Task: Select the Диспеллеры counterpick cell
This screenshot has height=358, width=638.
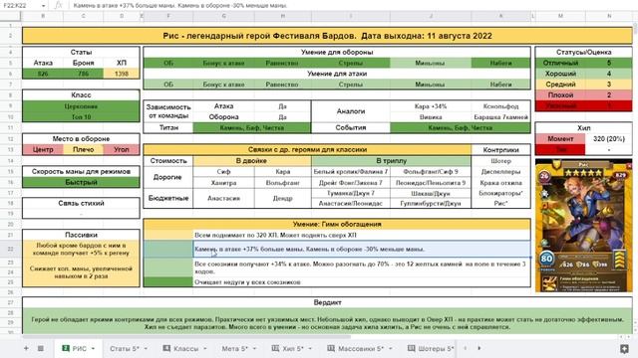Action: 500,172
